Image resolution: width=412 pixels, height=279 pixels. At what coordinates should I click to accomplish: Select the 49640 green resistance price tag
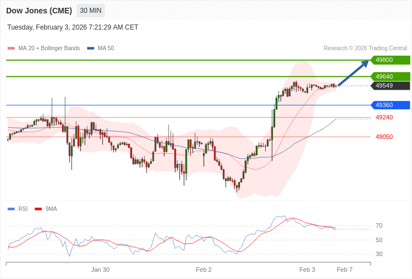click(390, 76)
